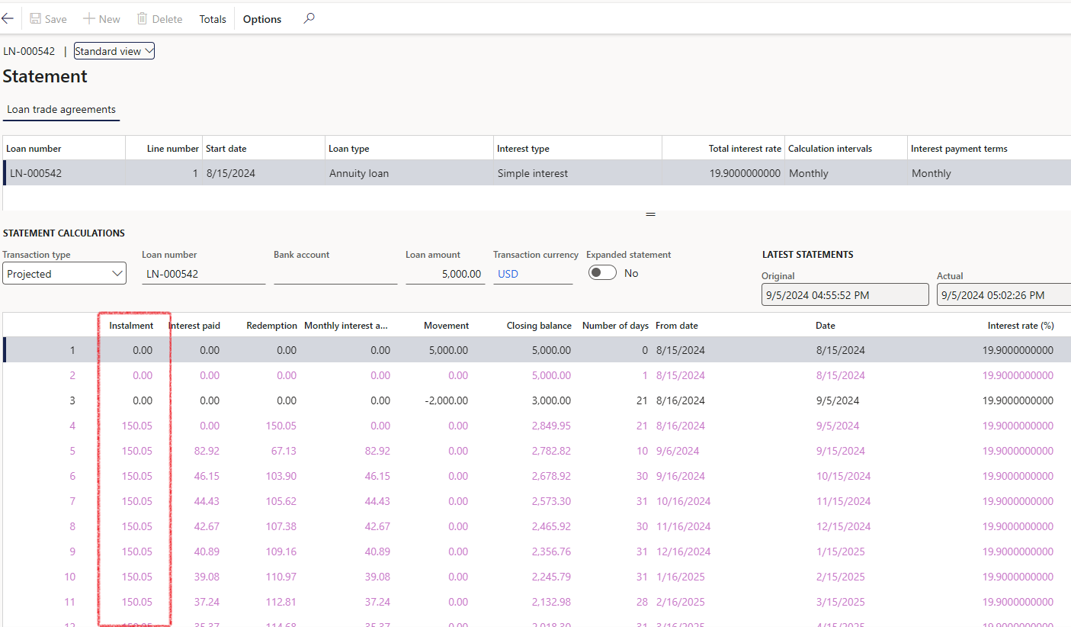Click the USD transaction currency link

click(508, 274)
